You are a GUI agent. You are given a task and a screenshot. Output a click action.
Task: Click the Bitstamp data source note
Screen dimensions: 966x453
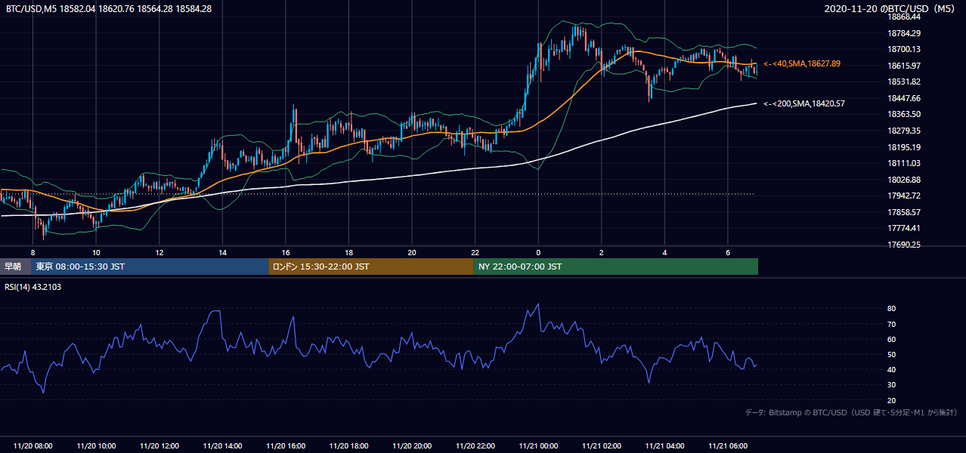pos(851,412)
